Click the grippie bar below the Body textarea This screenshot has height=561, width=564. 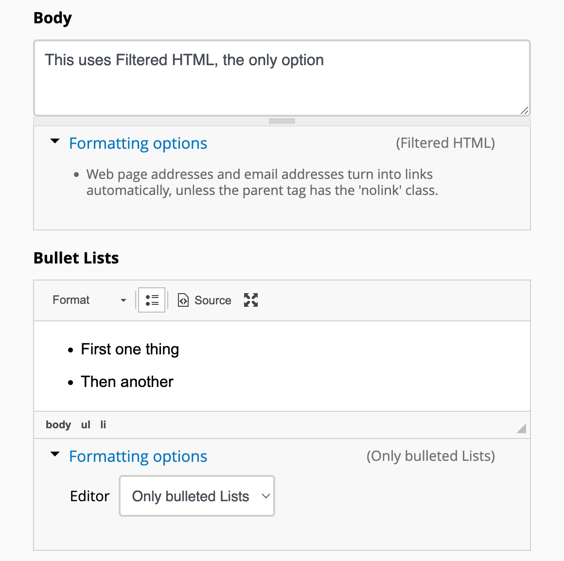282,121
